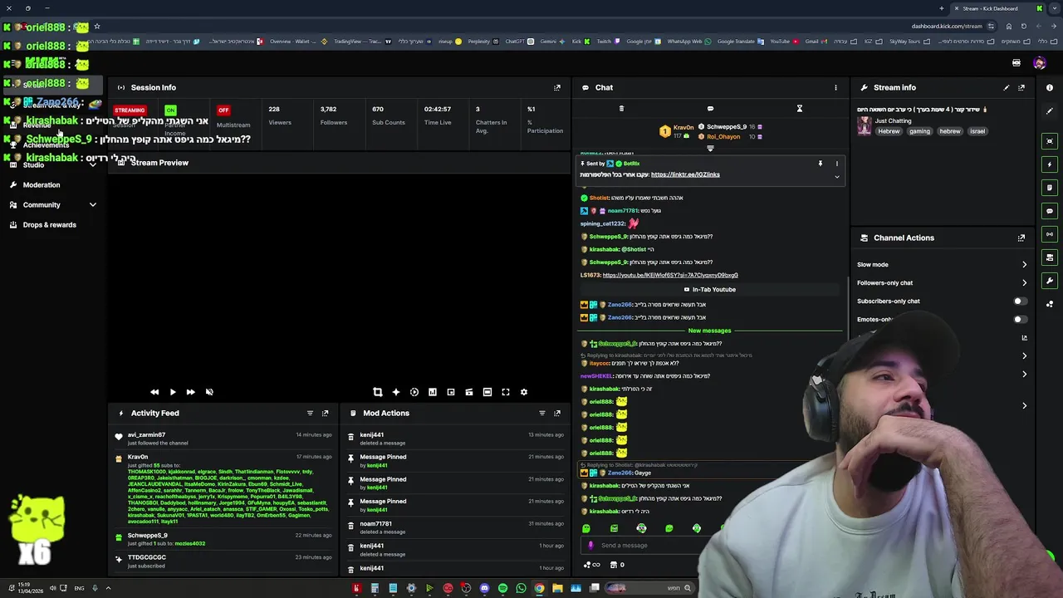Expand the Studio sidebar section
The width and height of the screenshot is (1063, 598).
[x=93, y=164]
